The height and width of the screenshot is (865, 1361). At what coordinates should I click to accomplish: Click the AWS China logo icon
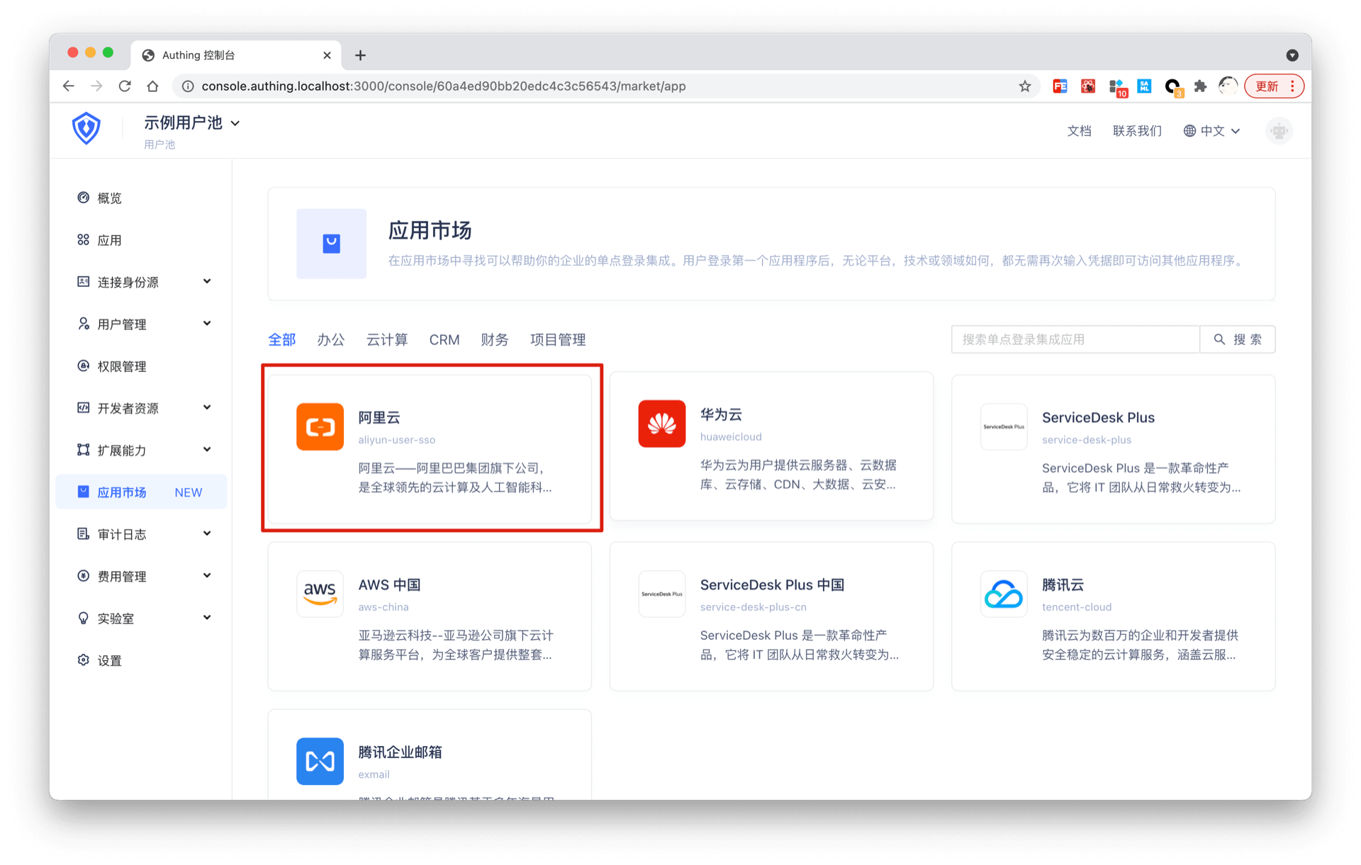(x=320, y=594)
